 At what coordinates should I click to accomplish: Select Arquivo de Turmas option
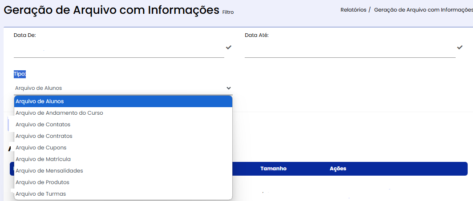click(x=123, y=194)
